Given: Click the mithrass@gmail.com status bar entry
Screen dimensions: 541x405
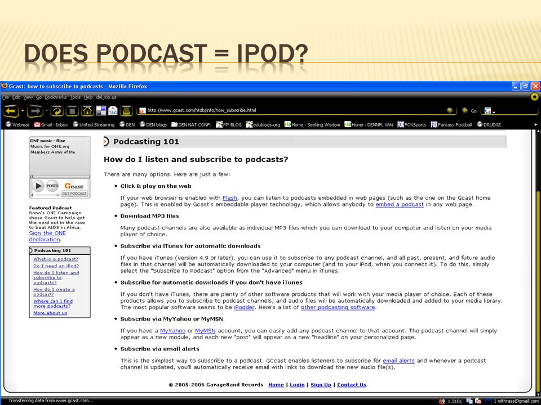Looking at the screenshot, I should point(515,401).
